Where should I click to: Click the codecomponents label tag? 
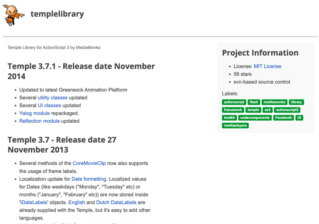click(255, 118)
